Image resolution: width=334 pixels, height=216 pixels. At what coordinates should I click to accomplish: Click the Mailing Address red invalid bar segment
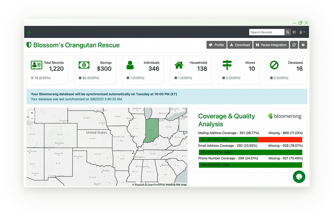point(280,139)
